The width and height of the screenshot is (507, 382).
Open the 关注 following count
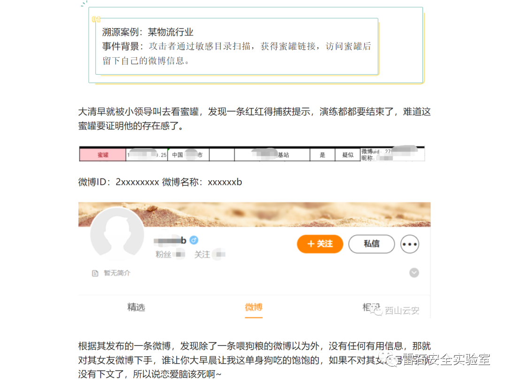209,254
